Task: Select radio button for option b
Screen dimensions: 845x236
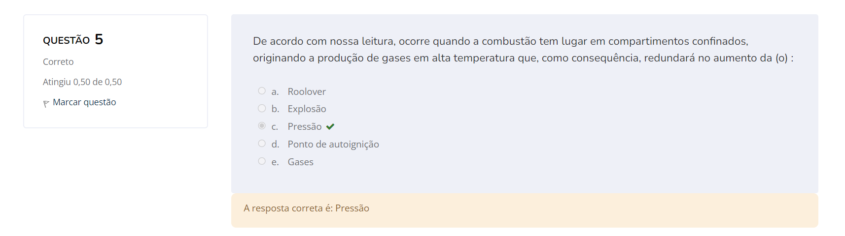Action: [262, 108]
